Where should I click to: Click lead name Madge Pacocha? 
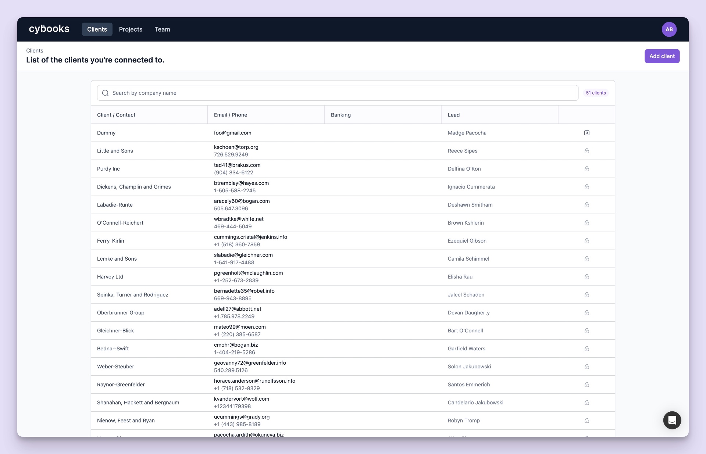(x=467, y=133)
